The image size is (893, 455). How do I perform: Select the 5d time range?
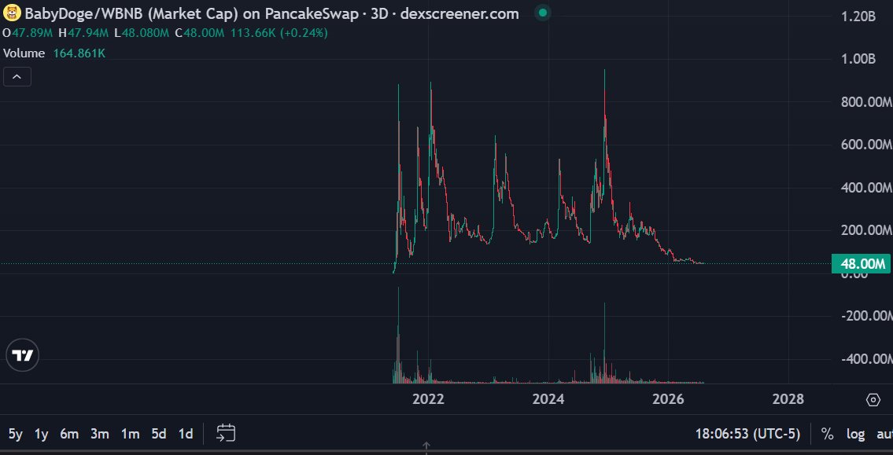click(158, 434)
